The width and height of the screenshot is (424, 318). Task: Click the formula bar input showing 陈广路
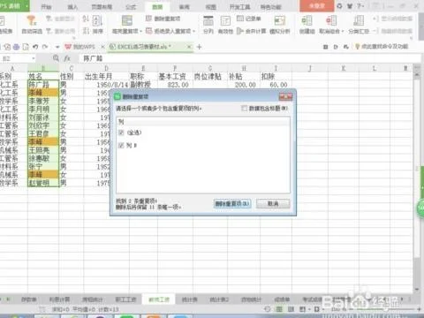pos(250,58)
